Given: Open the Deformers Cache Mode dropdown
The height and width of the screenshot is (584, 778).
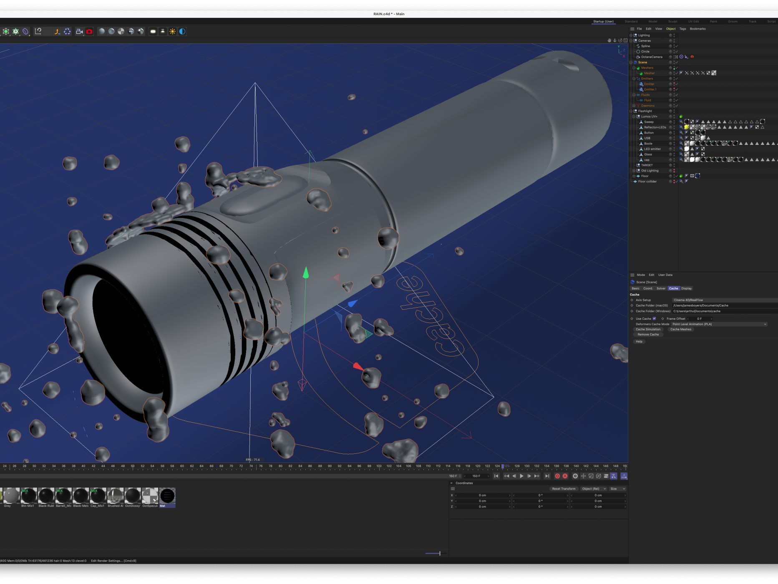Looking at the screenshot, I should [x=719, y=324].
